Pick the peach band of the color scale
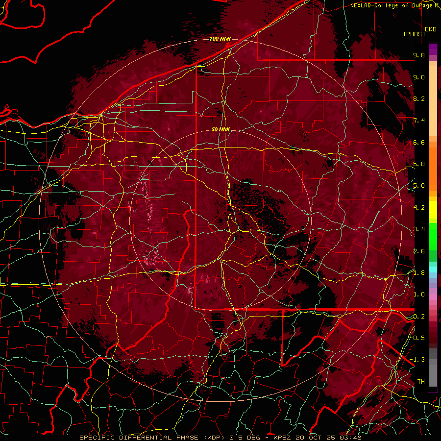 [x=433, y=101]
